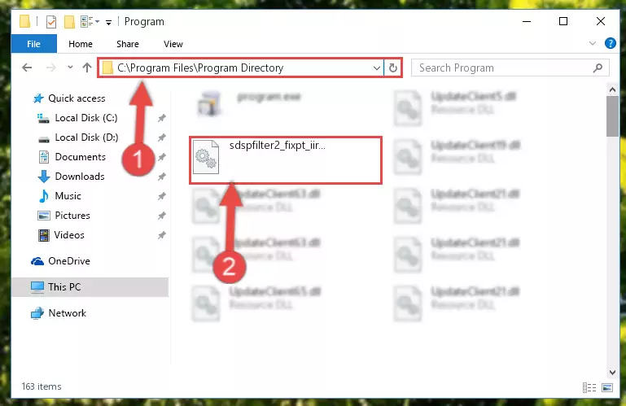The height and width of the screenshot is (406, 626).
Task: Go up one folder level
Action: [86, 68]
